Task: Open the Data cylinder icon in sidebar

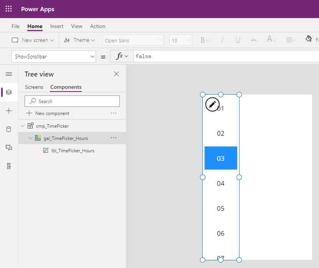Action: coord(9,129)
